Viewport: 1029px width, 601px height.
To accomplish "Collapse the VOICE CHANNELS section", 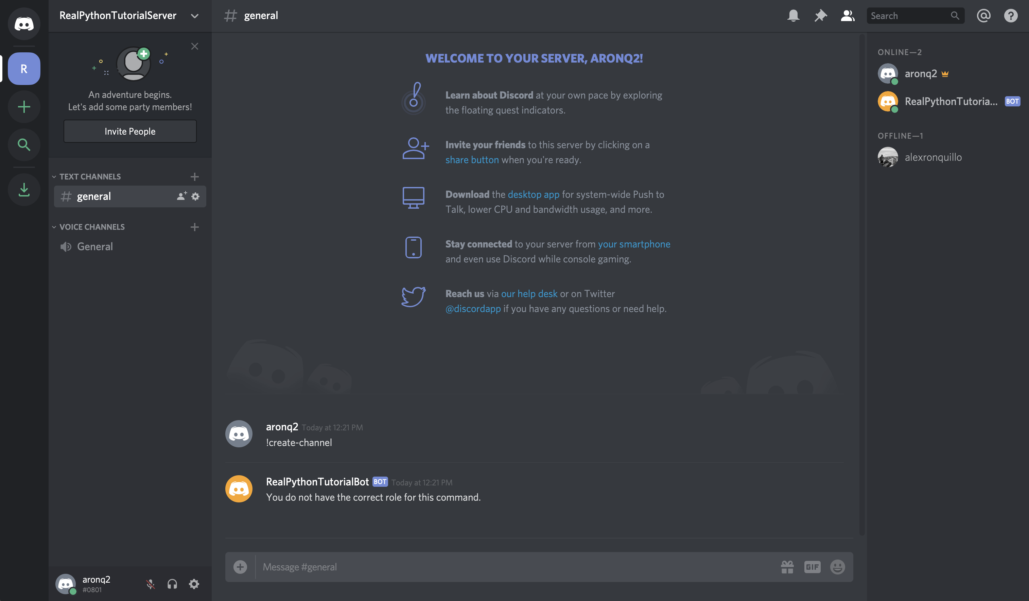I will (54, 227).
